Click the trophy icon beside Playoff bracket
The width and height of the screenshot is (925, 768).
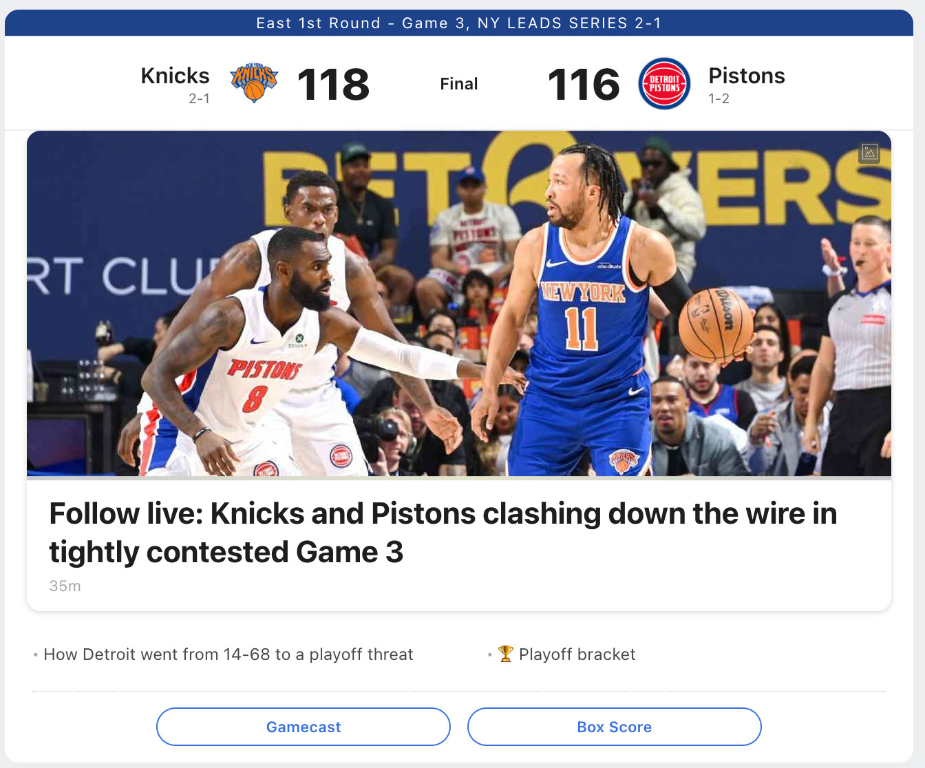point(506,654)
